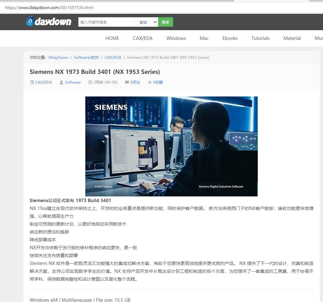Screen dimensions: 323x302
Task: Open the Tutorials navigation menu
Action: [260, 38]
